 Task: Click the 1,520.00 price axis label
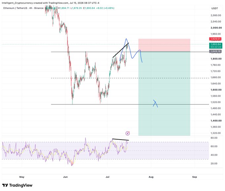[x=216, y=102]
